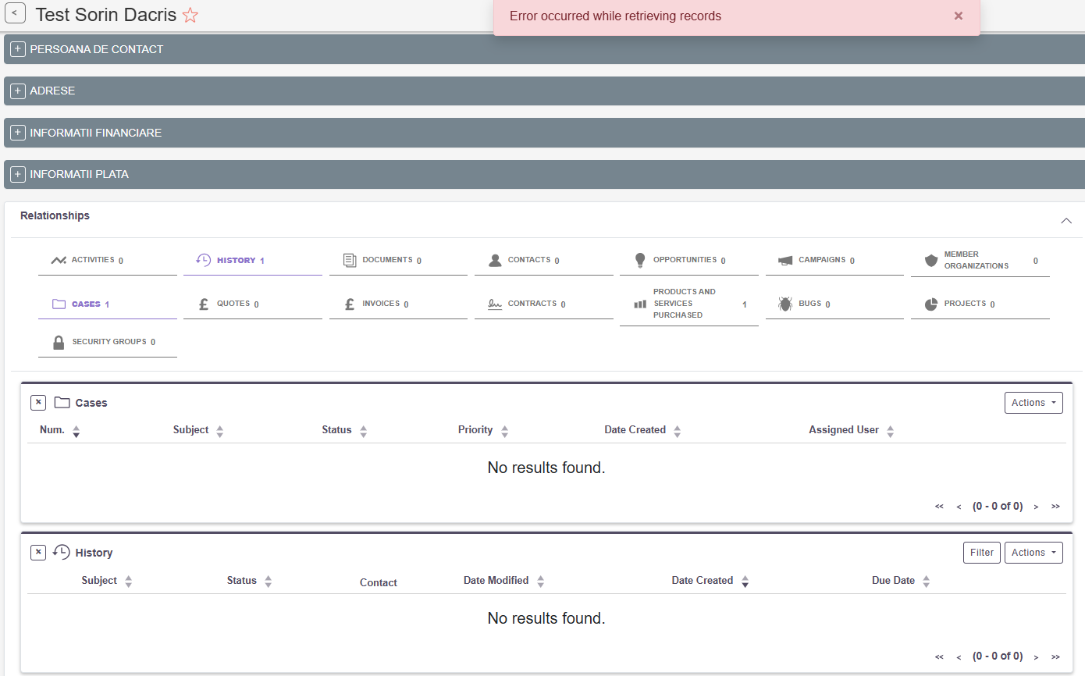Open the Security Groups relationship tab
This screenshot has height=676, width=1085.
coord(108,342)
